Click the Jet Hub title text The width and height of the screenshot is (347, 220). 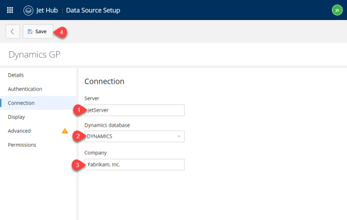coord(47,11)
